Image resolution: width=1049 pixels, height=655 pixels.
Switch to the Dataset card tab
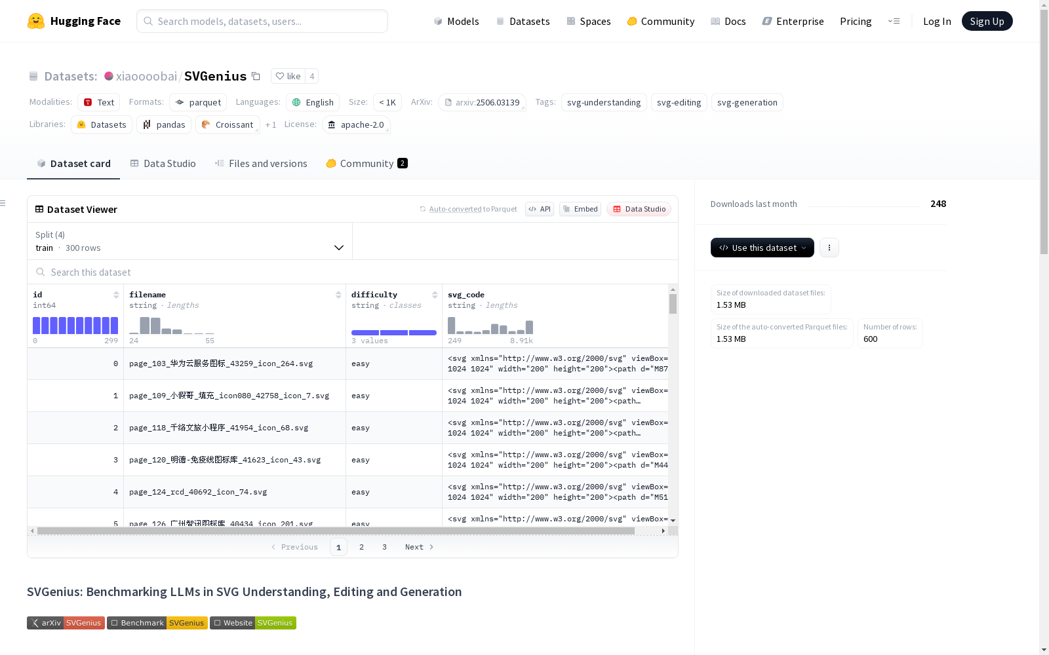click(x=73, y=164)
